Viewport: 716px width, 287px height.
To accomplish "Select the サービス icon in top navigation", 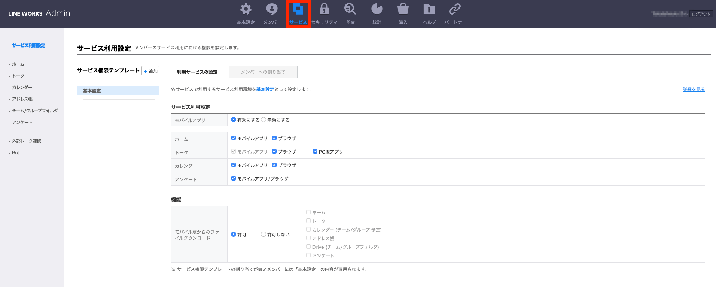I will click(298, 9).
